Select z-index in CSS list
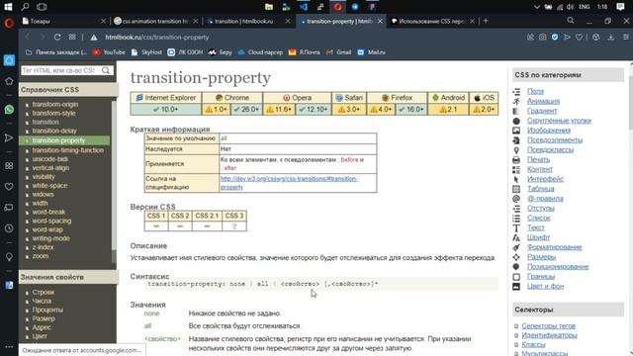This screenshot has width=633, height=356. pyautogui.click(x=43, y=247)
